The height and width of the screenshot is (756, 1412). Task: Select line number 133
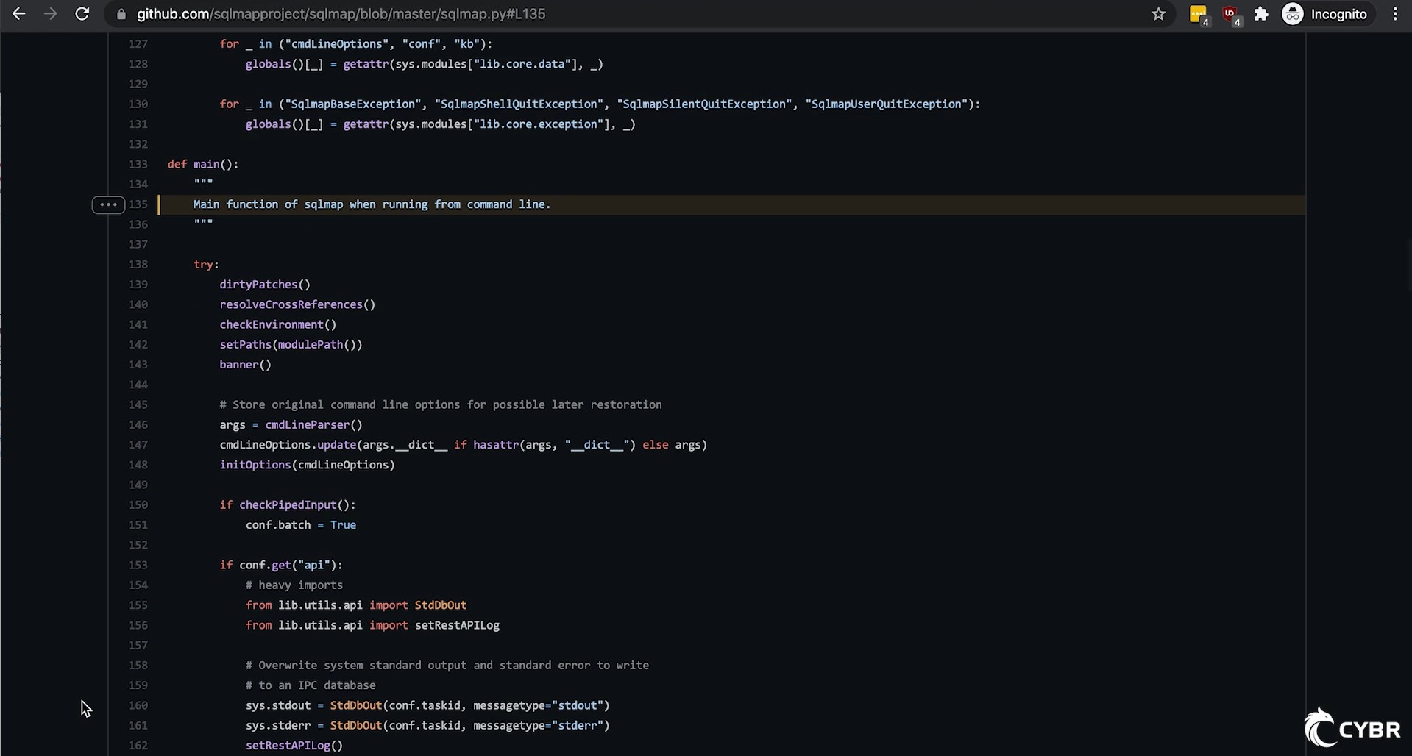[x=138, y=164]
